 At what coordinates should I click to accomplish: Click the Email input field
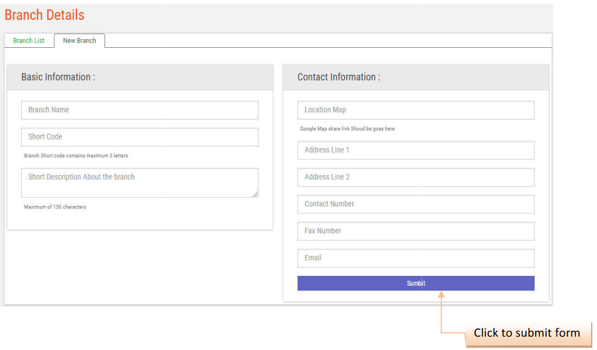point(416,258)
